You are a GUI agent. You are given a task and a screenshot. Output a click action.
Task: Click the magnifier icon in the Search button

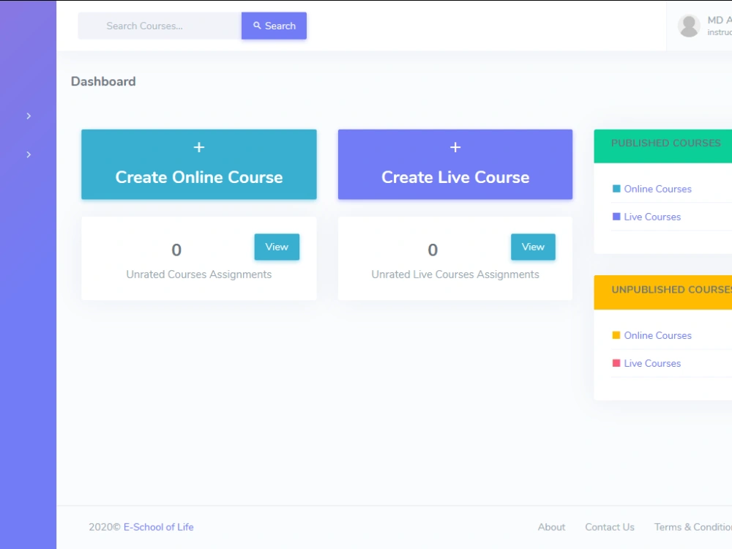(x=257, y=25)
